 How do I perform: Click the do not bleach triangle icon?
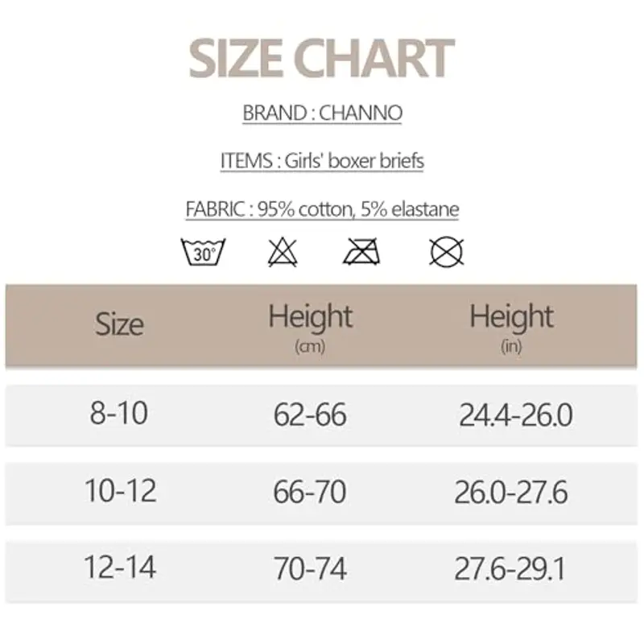pyautogui.click(x=283, y=253)
